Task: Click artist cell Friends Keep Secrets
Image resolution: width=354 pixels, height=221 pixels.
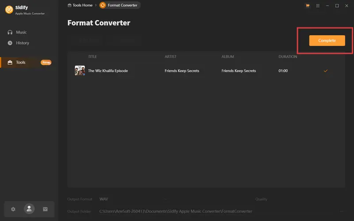Action: coord(182,71)
